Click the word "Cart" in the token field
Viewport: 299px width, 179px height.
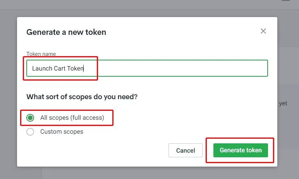[x=60, y=69]
